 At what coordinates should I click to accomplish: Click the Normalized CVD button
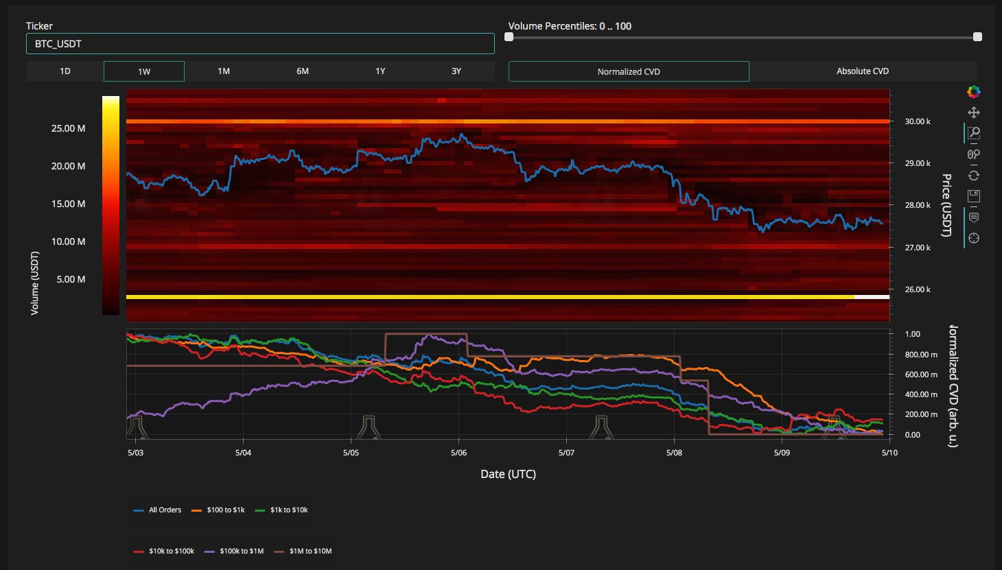[628, 71]
